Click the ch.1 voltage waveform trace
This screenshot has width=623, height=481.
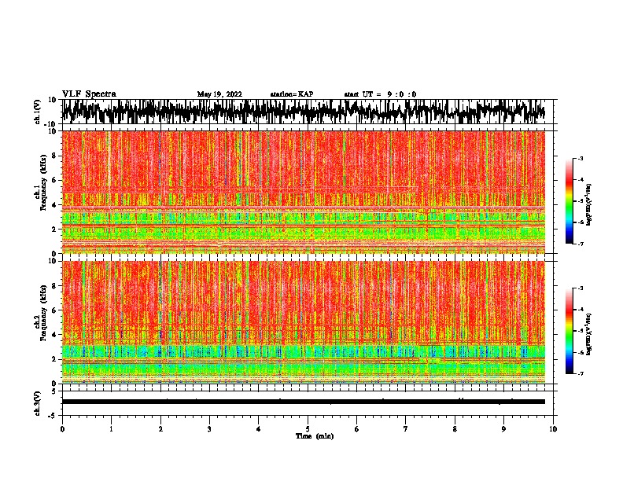point(303,112)
